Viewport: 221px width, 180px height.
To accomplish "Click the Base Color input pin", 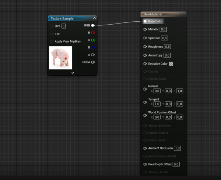I will point(145,21).
